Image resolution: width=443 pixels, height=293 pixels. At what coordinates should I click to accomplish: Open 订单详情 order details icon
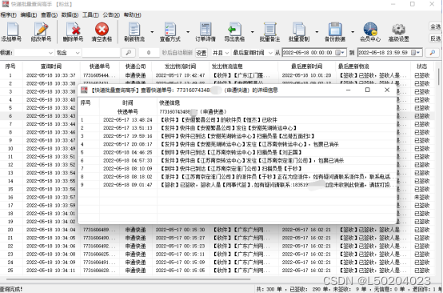coord(206,30)
